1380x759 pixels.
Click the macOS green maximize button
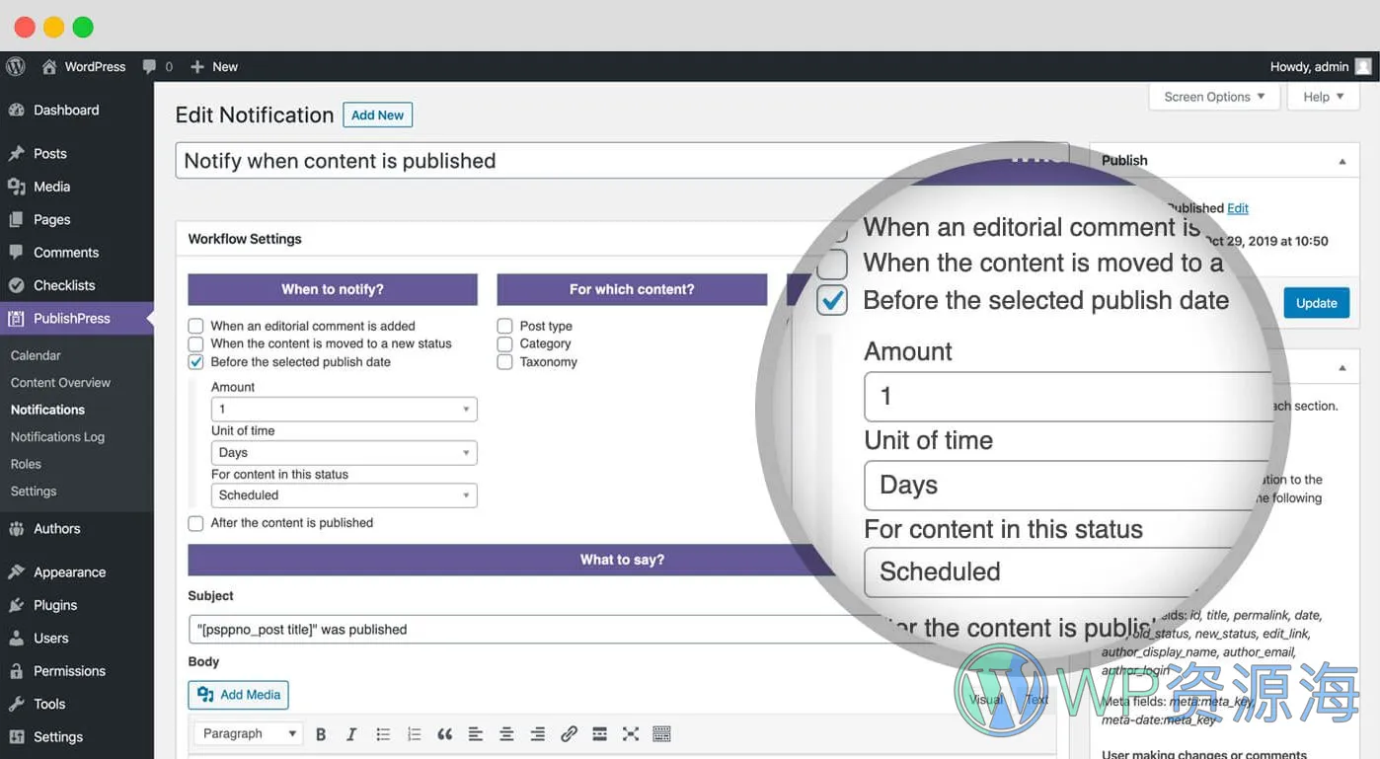pos(83,28)
